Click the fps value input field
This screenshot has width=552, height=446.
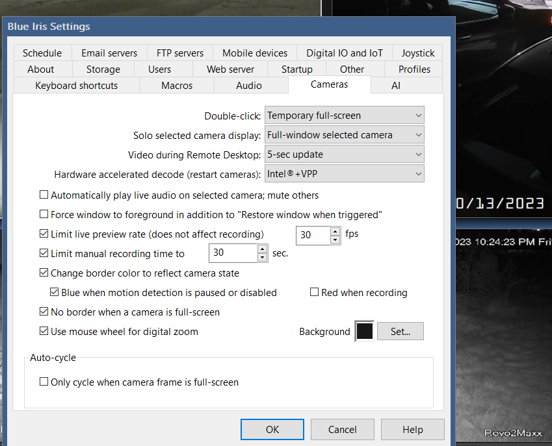(313, 235)
